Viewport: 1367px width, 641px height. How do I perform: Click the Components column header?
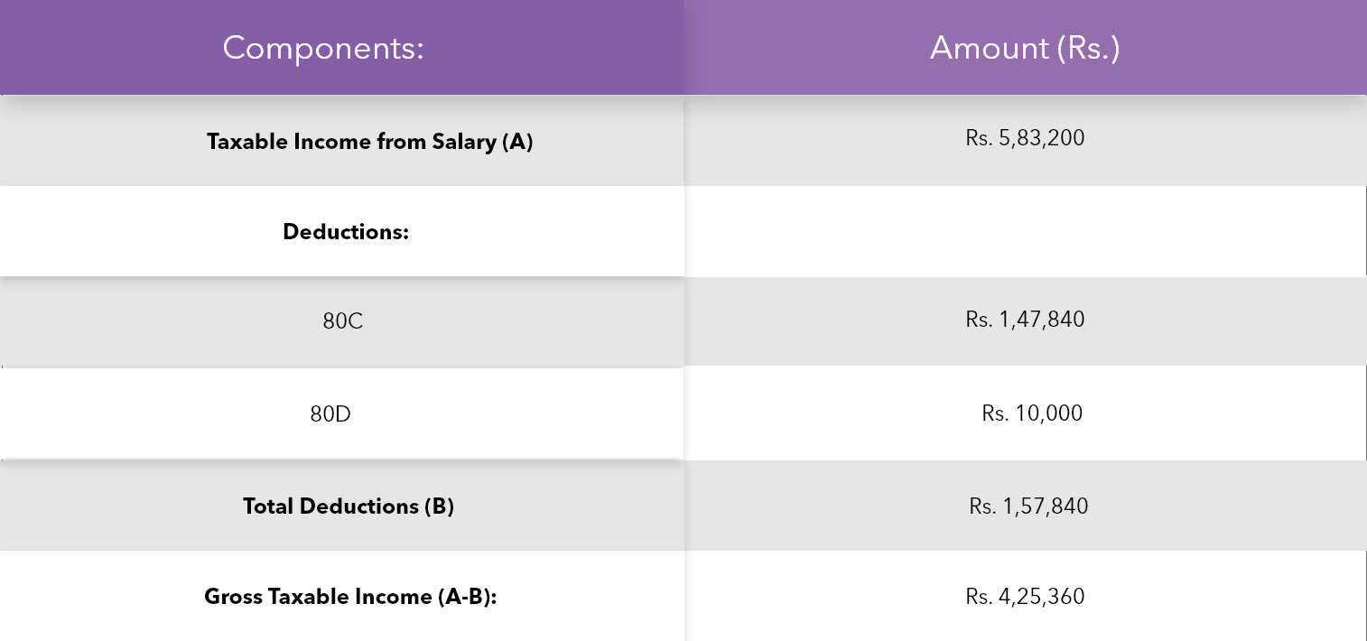coord(341,47)
